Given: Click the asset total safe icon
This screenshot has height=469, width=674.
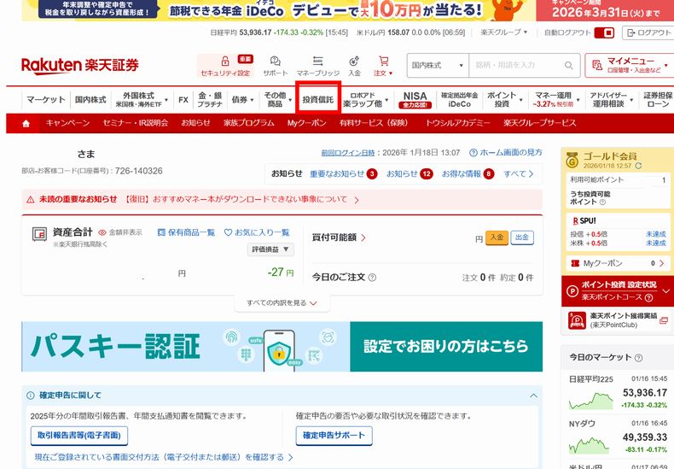Looking at the screenshot, I should [x=39, y=233].
